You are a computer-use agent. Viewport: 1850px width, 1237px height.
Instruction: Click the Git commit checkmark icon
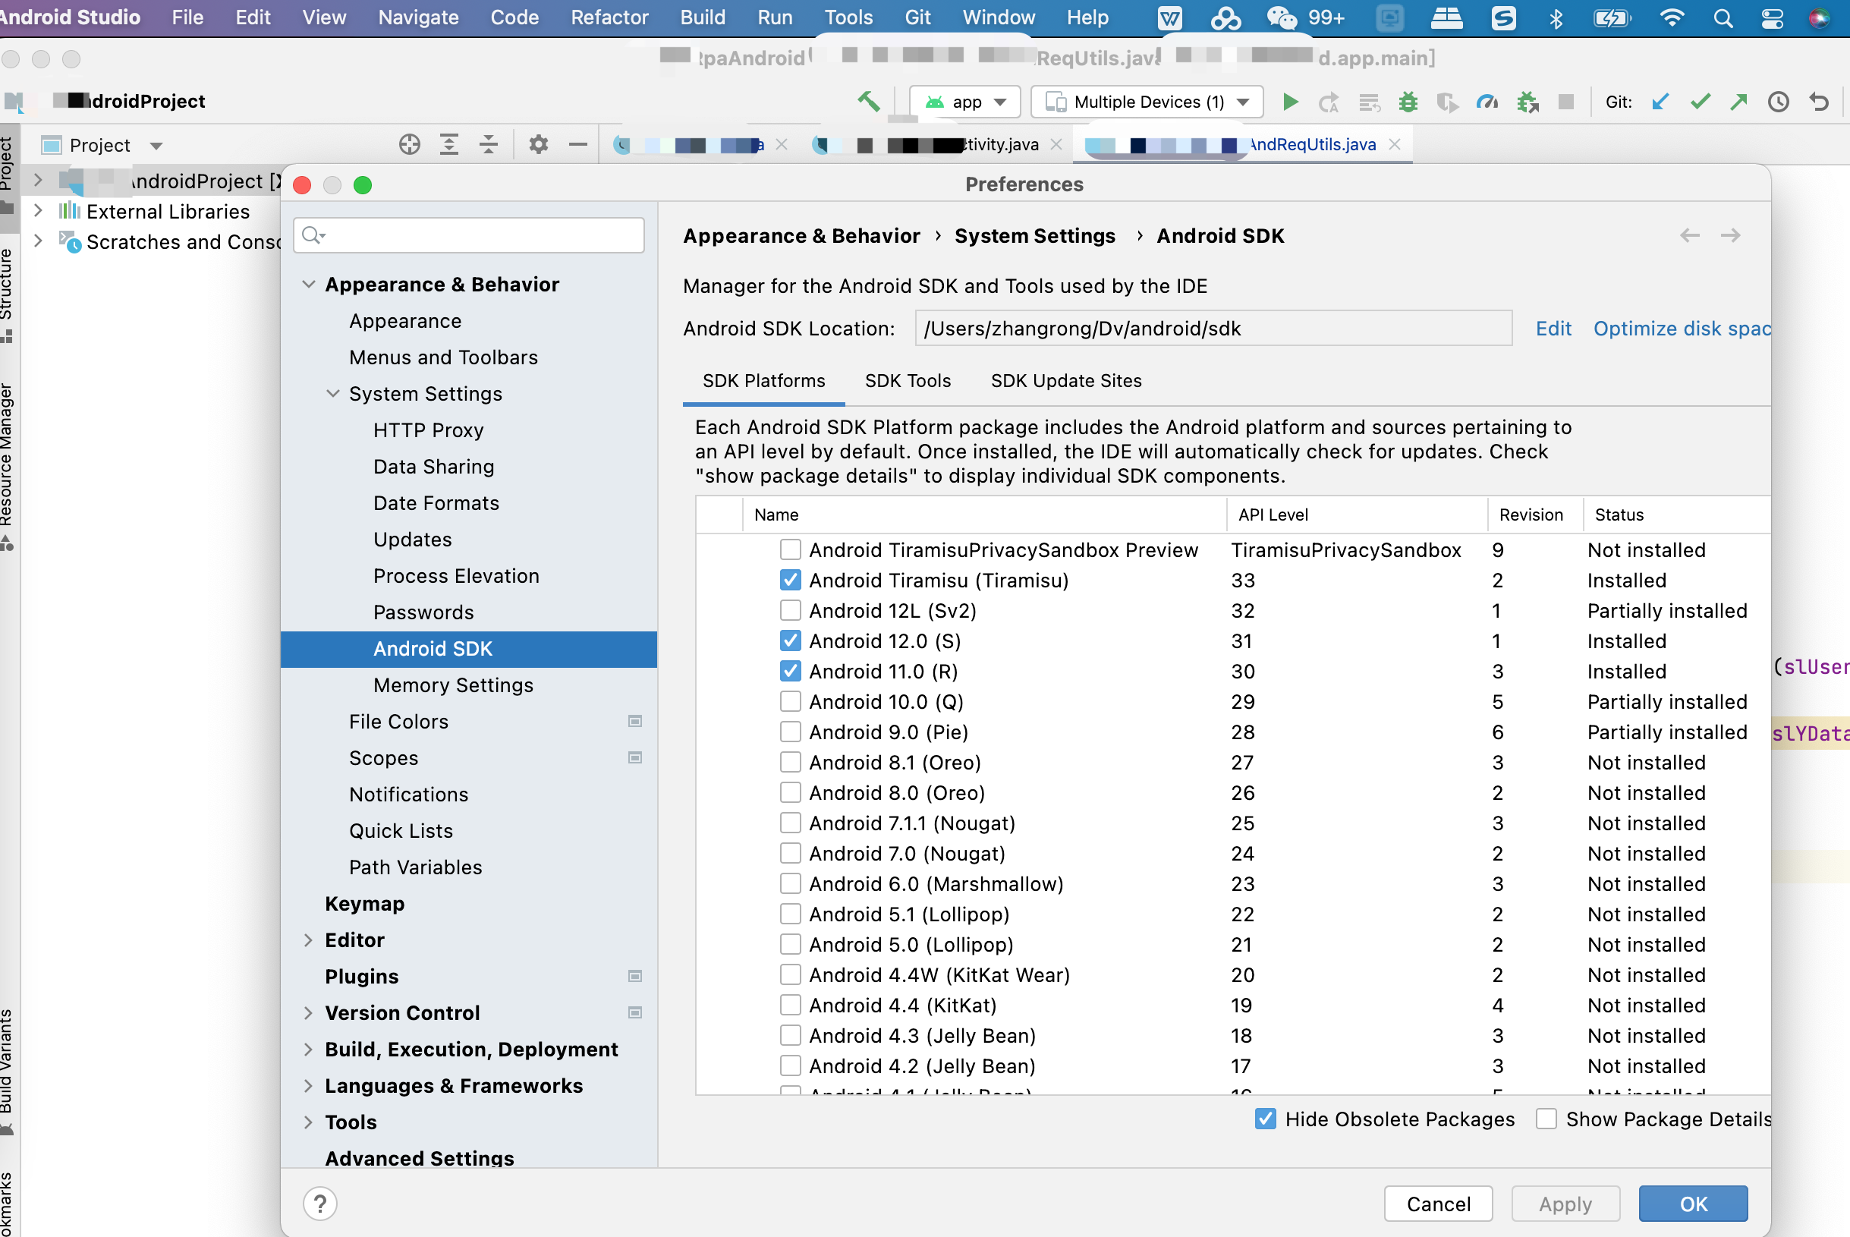[1701, 102]
